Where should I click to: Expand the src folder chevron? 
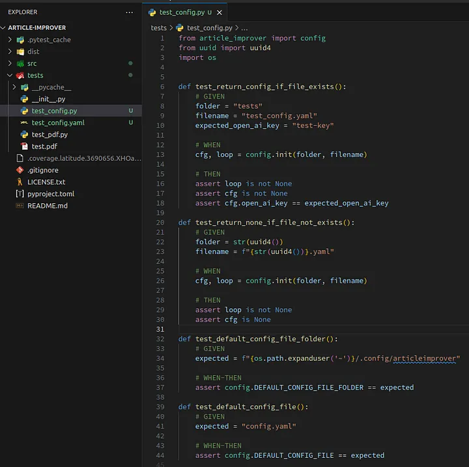click(10, 63)
